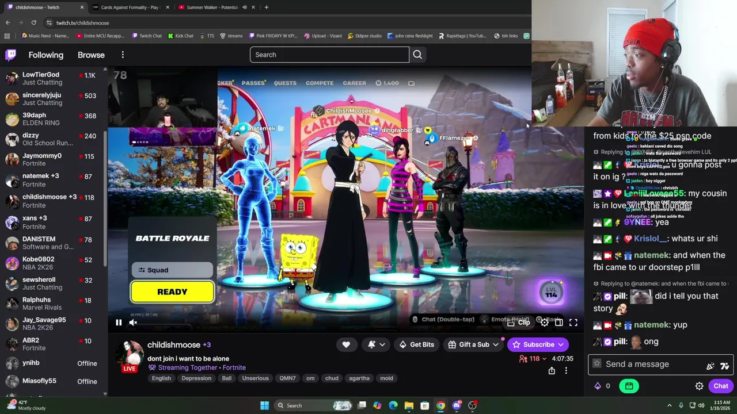Subscribe to childishmoose
The width and height of the screenshot is (737, 414).
(539, 344)
